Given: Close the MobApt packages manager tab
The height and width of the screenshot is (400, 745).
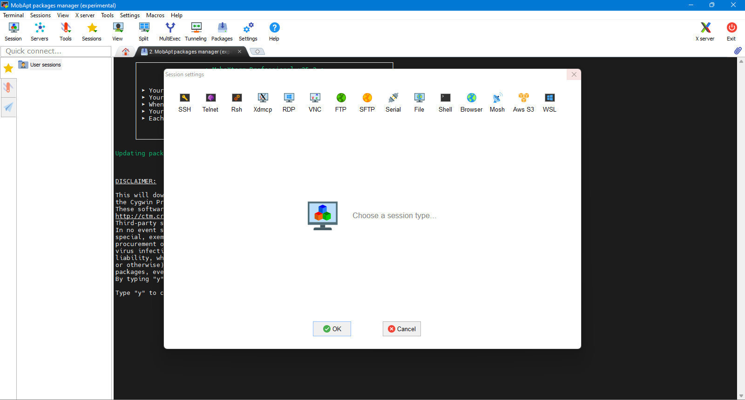Looking at the screenshot, I should pyautogui.click(x=239, y=51).
